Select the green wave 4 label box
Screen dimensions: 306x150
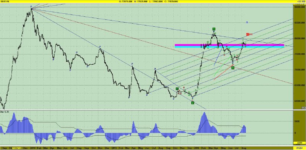[x=233, y=68]
